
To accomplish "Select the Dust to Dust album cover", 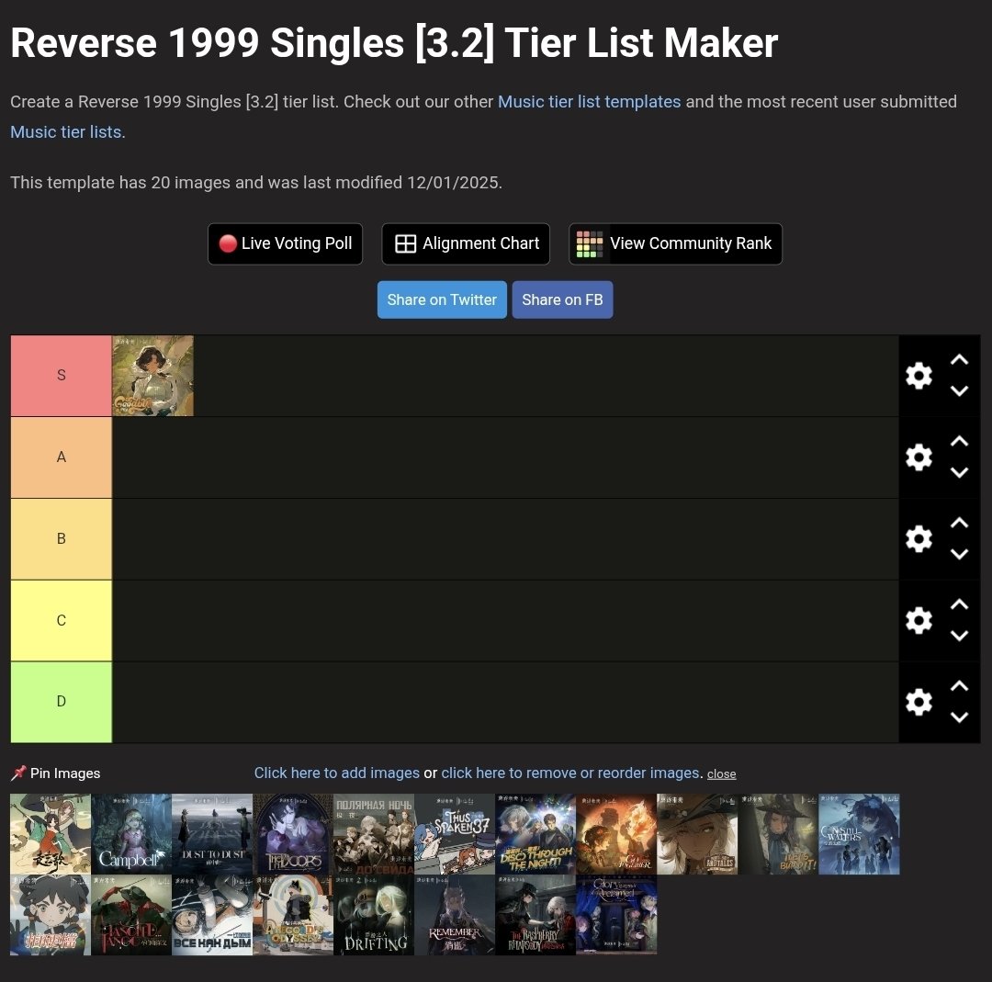I will (212, 834).
